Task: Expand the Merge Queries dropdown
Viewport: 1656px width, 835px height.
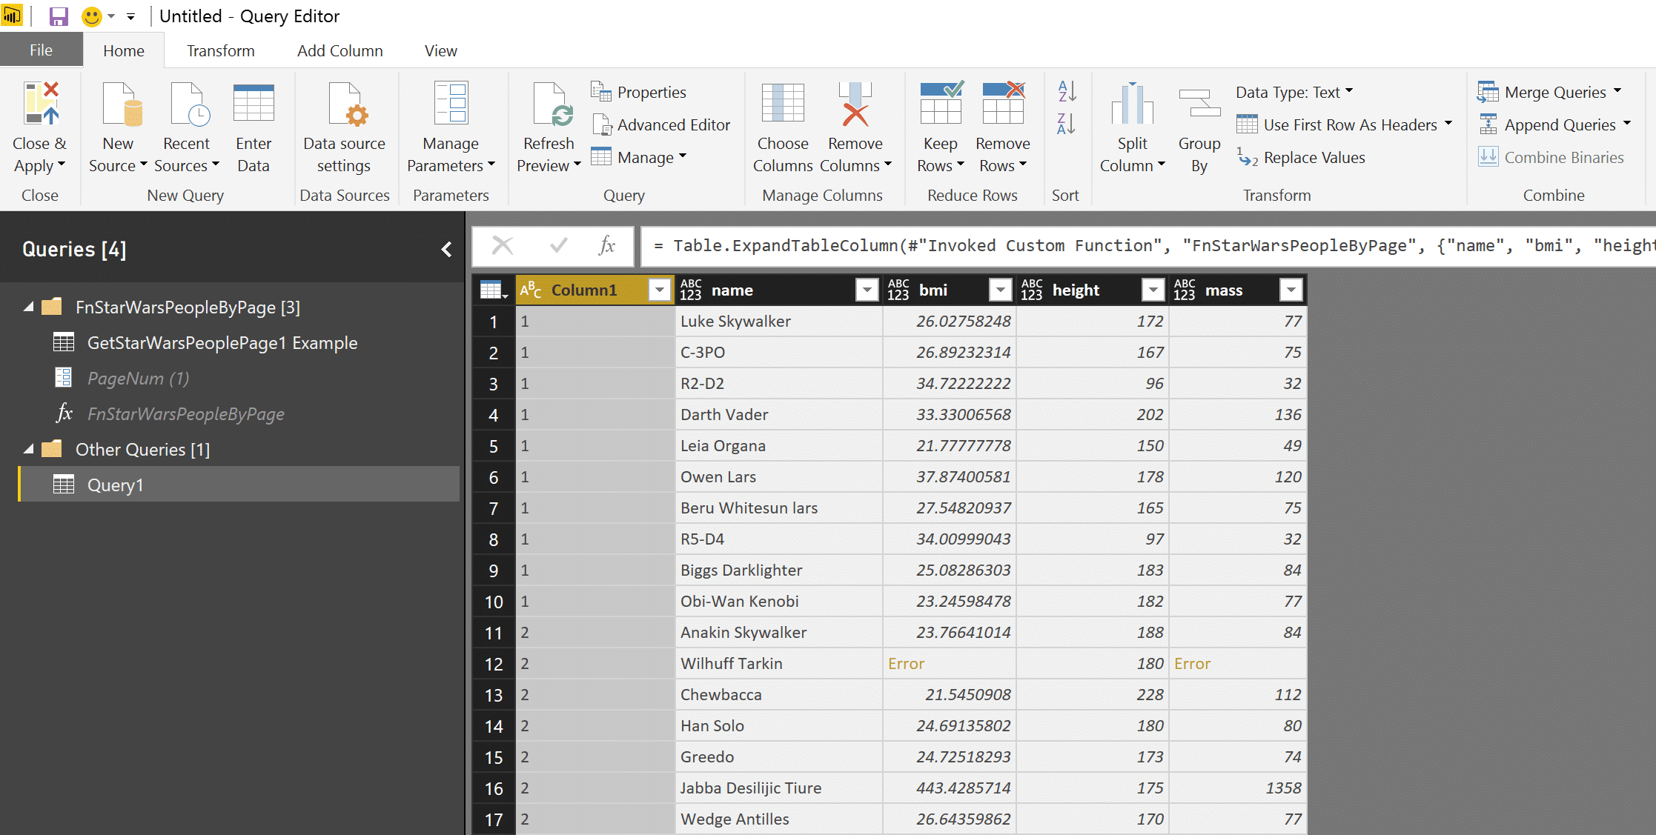Action: pos(1617,92)
